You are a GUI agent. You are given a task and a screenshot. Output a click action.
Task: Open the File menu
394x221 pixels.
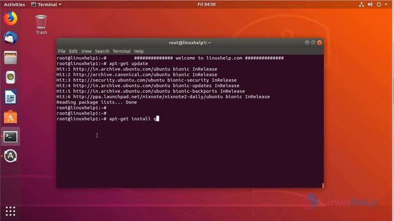tap(62, 51)
